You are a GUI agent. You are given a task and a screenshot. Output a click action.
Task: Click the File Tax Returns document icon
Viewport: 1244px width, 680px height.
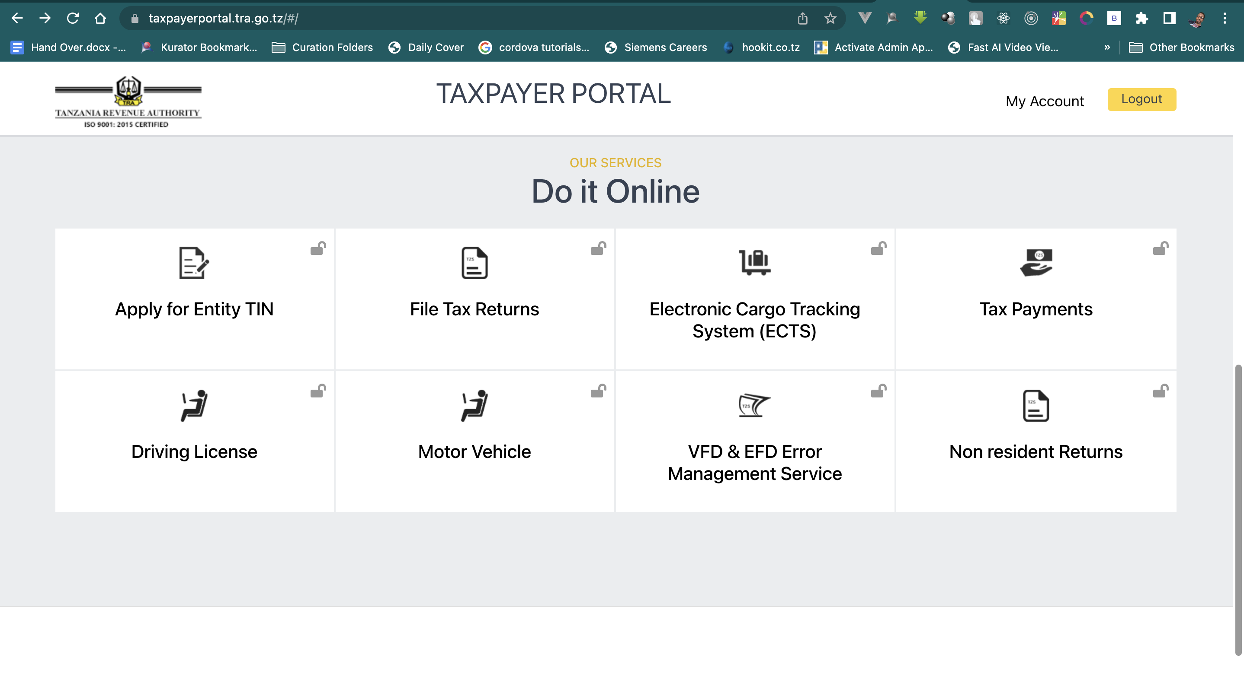point(475,263)
